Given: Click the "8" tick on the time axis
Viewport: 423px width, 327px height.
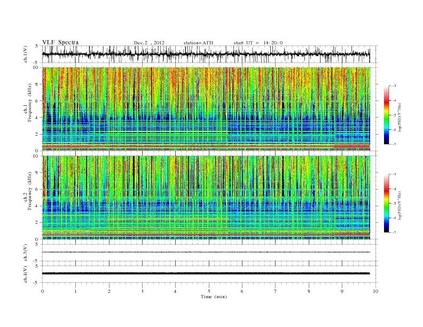Looking at the screenshot, I should click(x=309, y=291).
